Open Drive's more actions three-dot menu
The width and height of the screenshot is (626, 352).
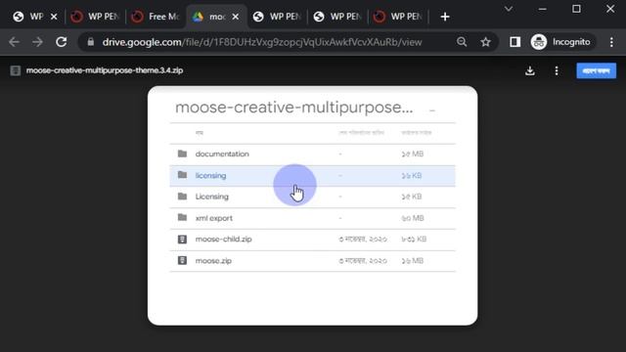[557, 71]
